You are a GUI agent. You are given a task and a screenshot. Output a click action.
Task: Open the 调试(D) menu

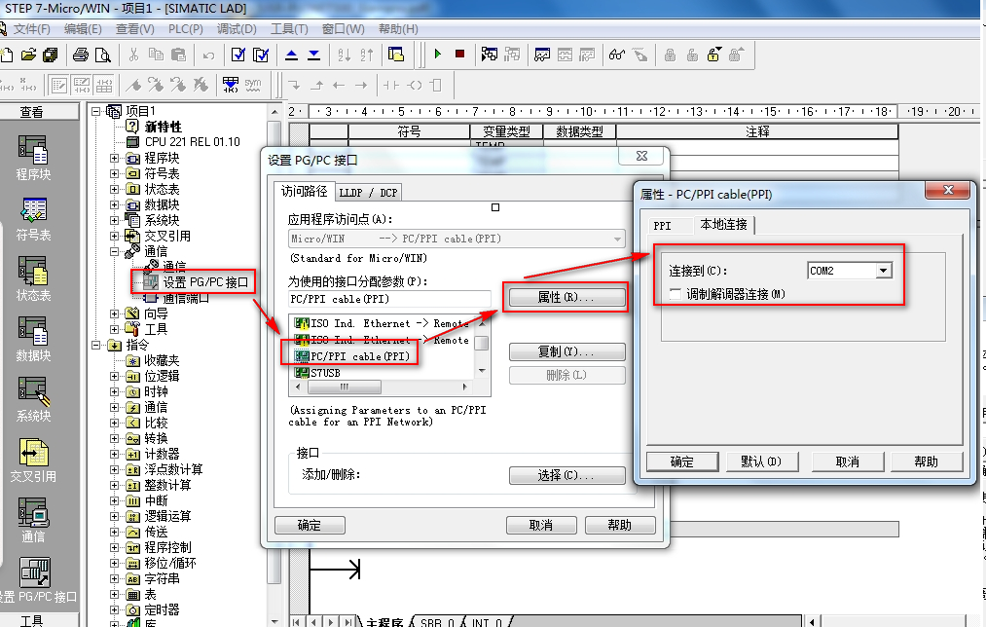(237, 29)
